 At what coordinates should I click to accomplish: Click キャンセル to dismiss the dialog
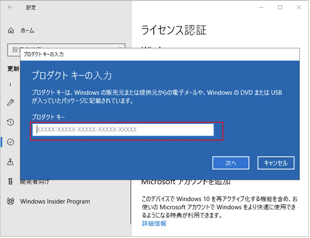276,163
